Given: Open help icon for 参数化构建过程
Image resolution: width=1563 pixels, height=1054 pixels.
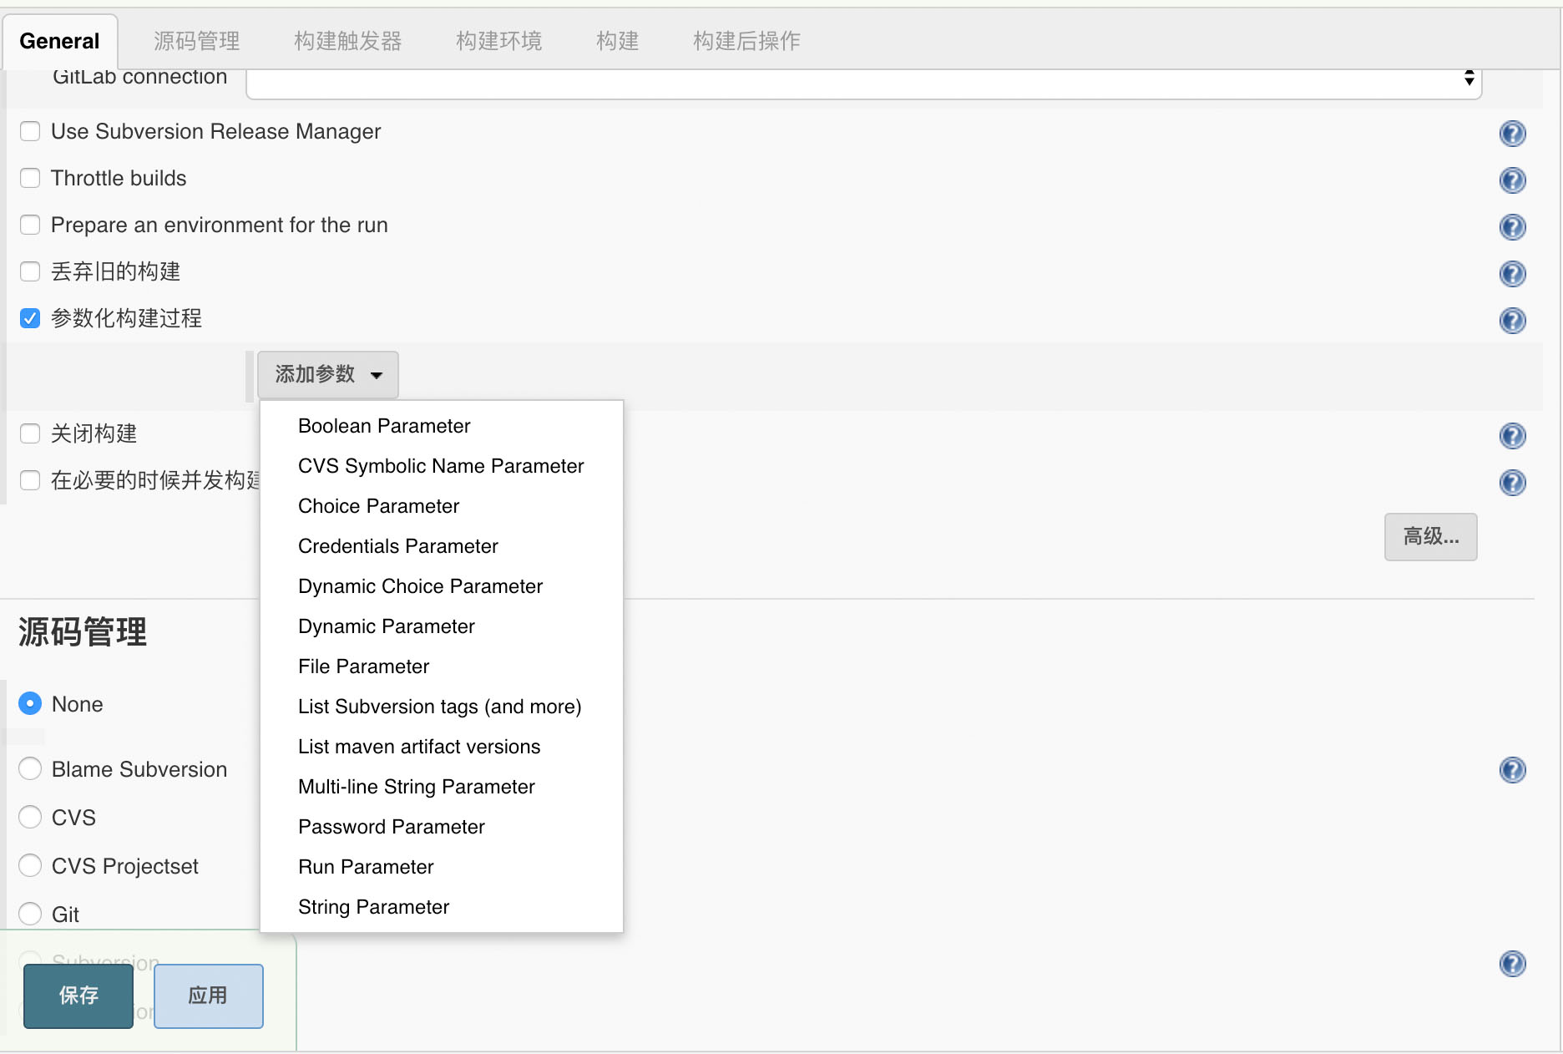Looking at the screenshot, I should tap(1512, 321).
